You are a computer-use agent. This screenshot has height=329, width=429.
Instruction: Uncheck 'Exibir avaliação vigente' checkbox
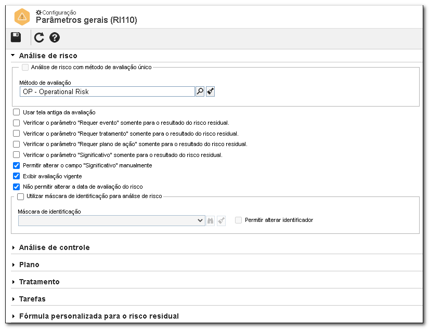point(17,176)
